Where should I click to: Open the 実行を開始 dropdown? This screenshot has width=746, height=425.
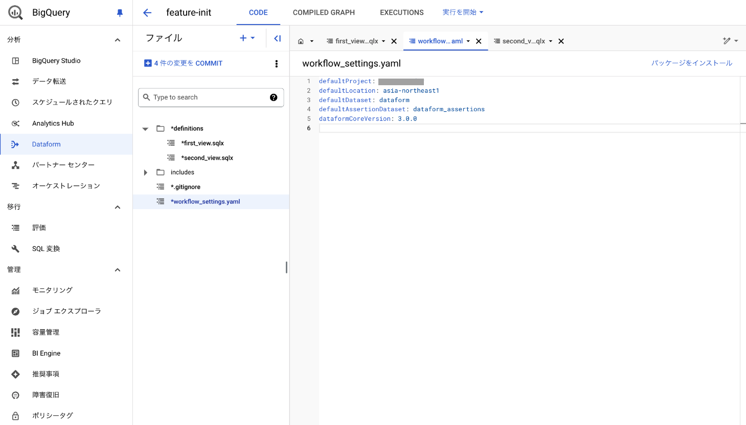(463, 12)
